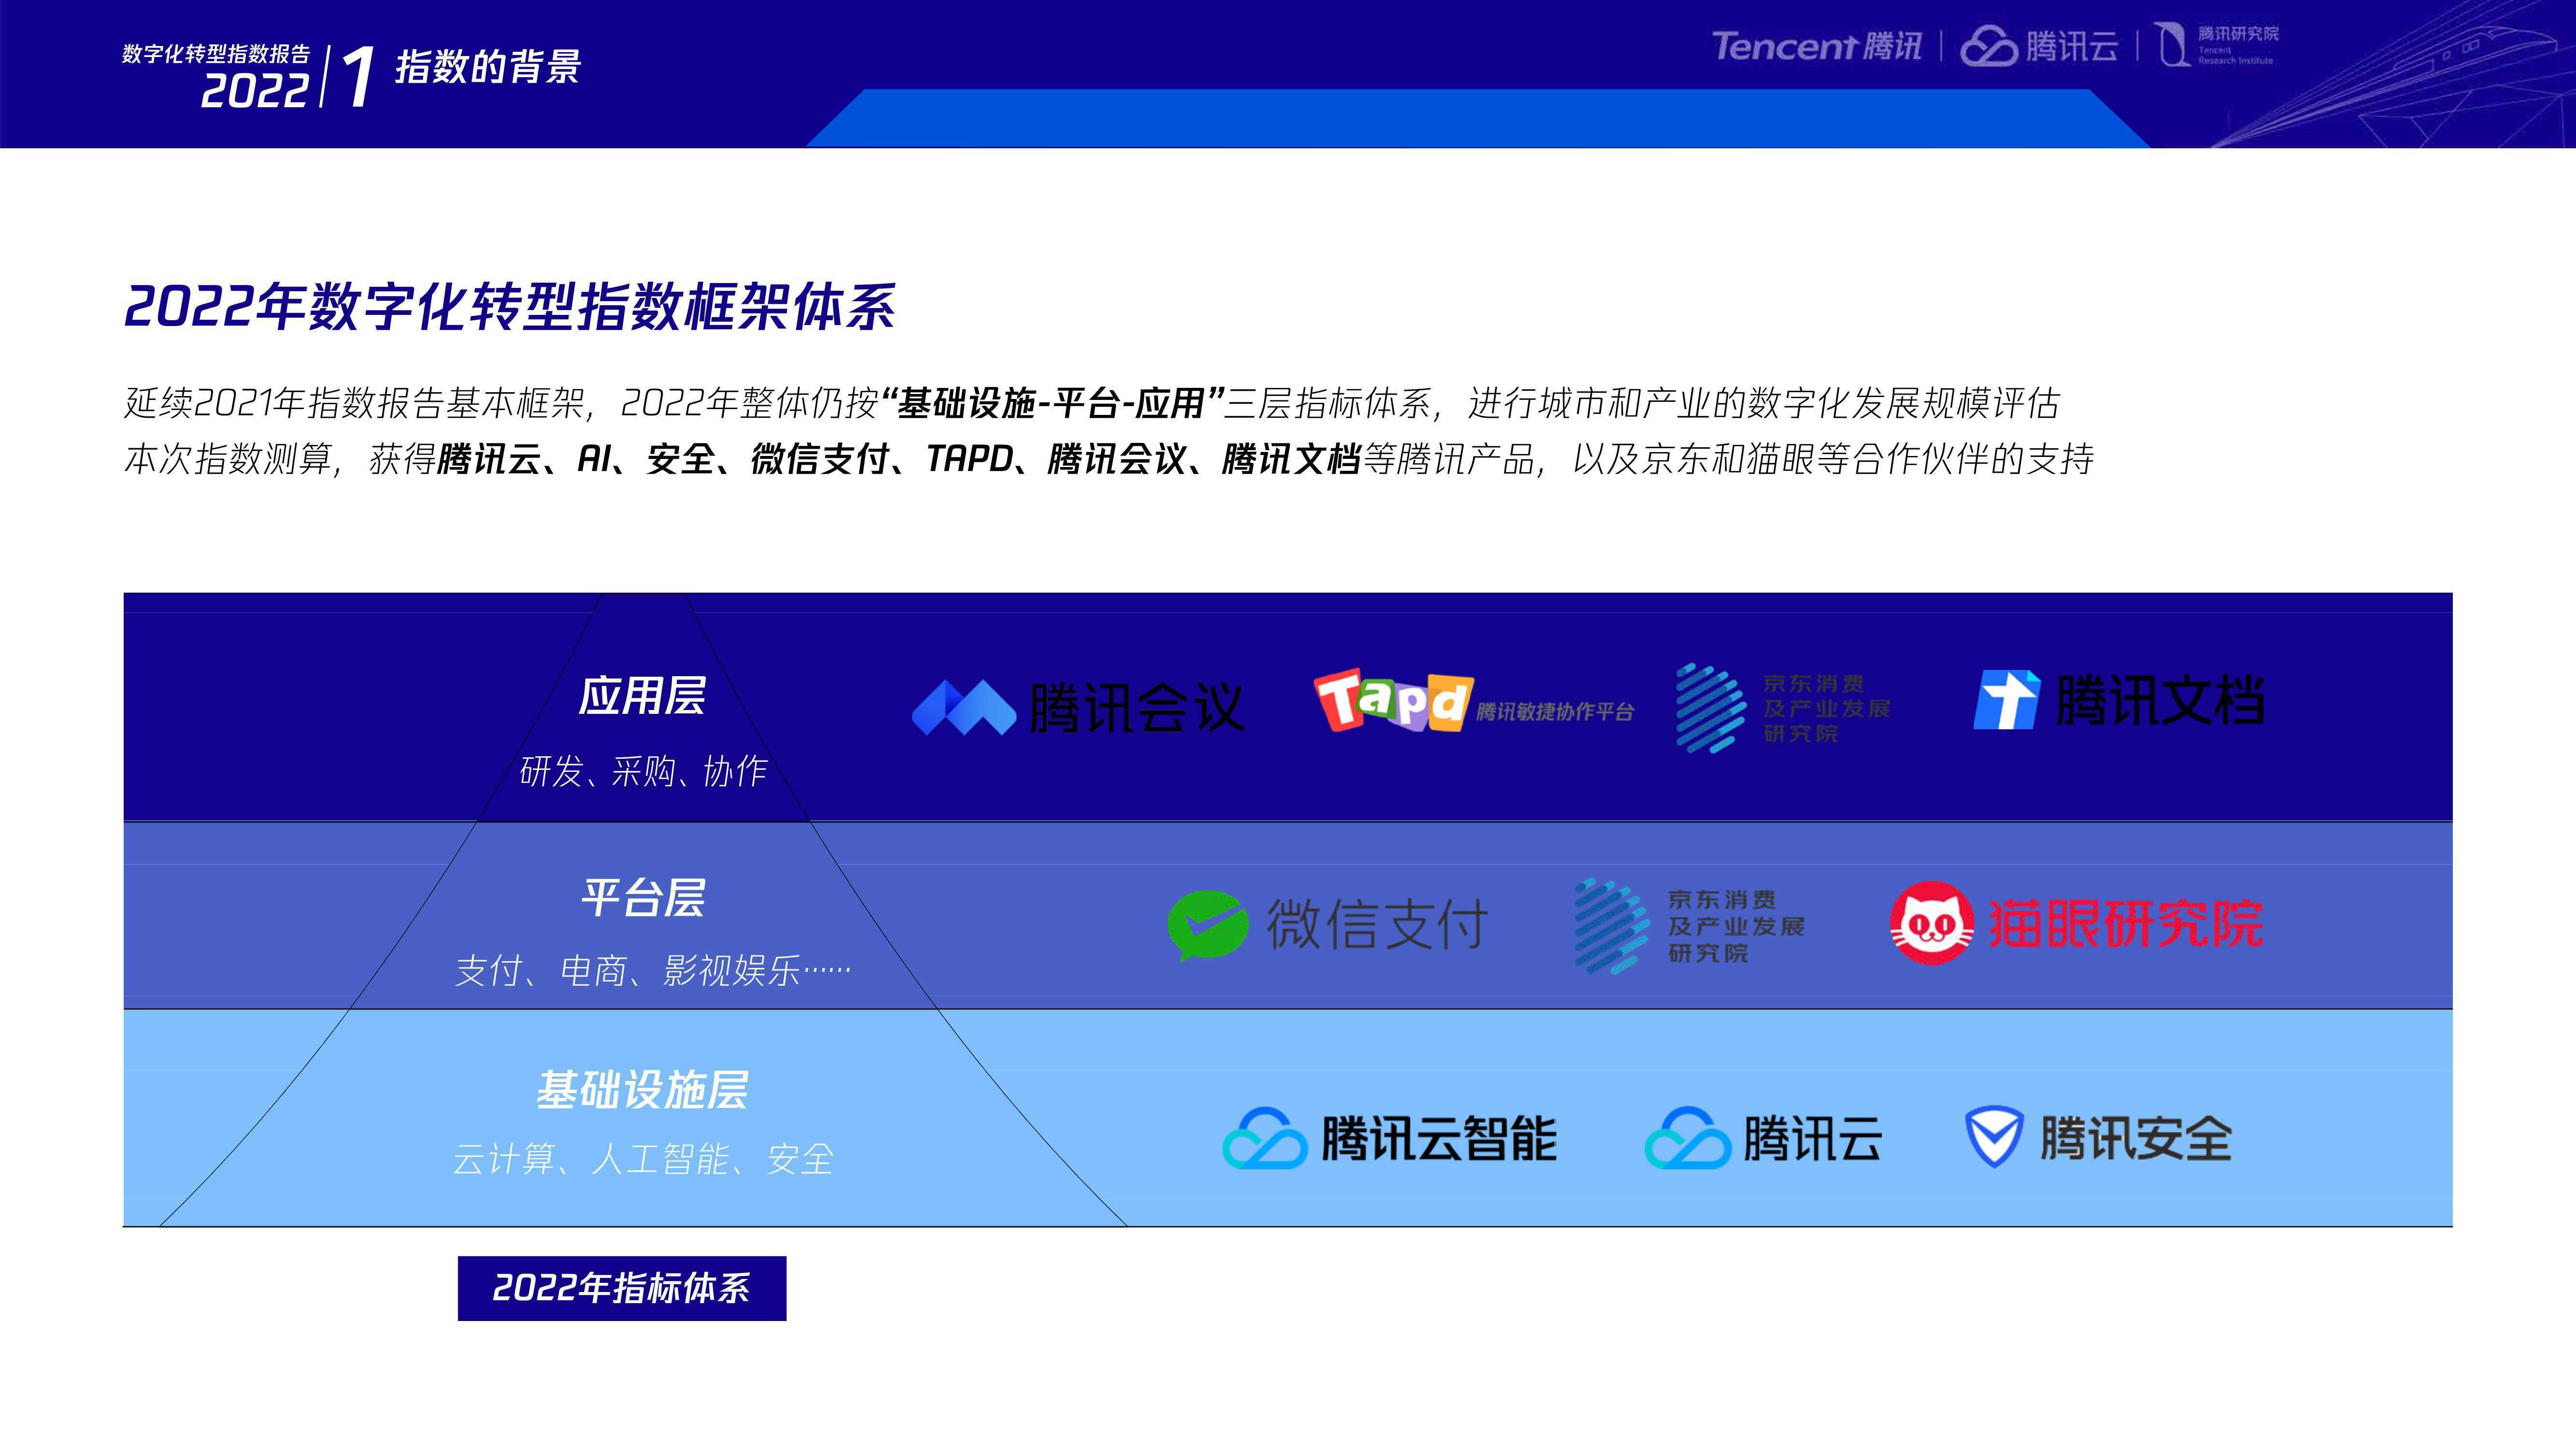The width and height of the screenshot is (2576, 1449).
Task: Click the bold text 腾讯文档 in the paragraph
Action: (x=1291, y=459)
